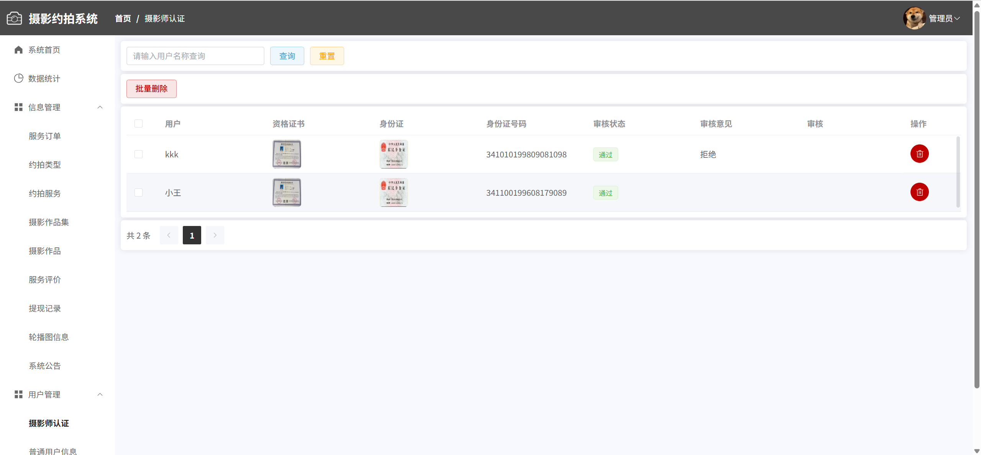Click the pie chart icon for 数据统计
Viewport: 981px width, 455px height.
pos(18,79)
